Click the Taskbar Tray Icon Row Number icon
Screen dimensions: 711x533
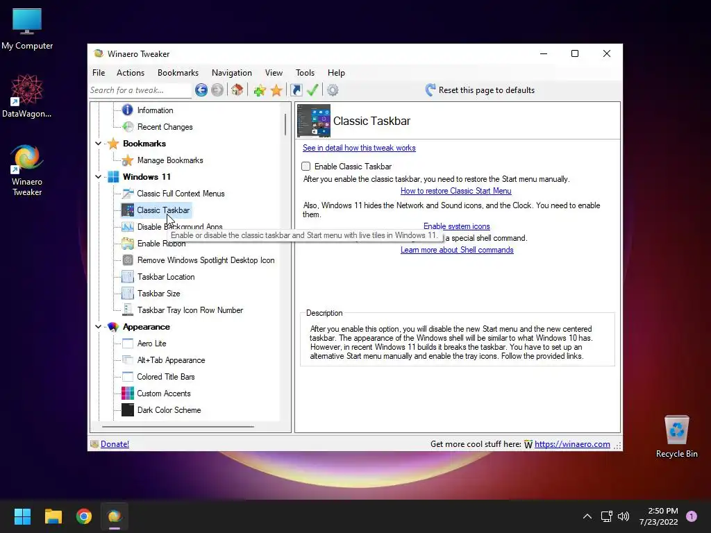(x=128, y=310)
